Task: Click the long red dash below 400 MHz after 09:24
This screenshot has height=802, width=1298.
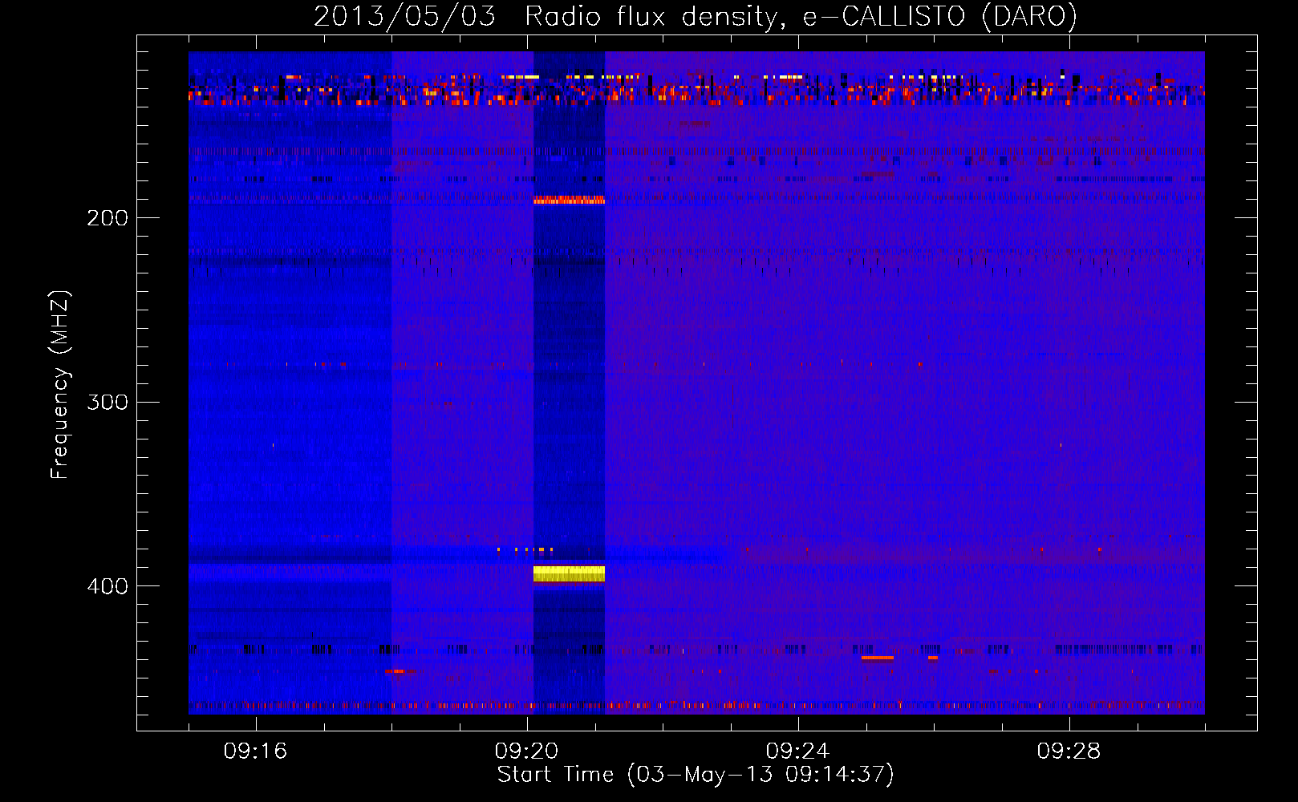Action: pyautogui.click(x=877, y=658)
